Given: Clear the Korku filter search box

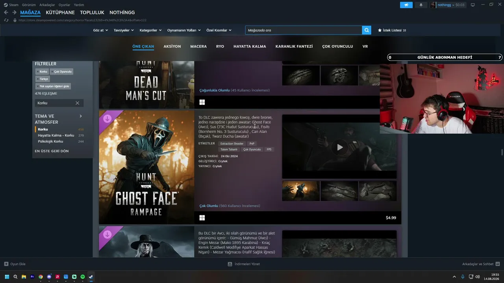Looking at the screenshot, I should pyautogui.click(x=77, y=103).
